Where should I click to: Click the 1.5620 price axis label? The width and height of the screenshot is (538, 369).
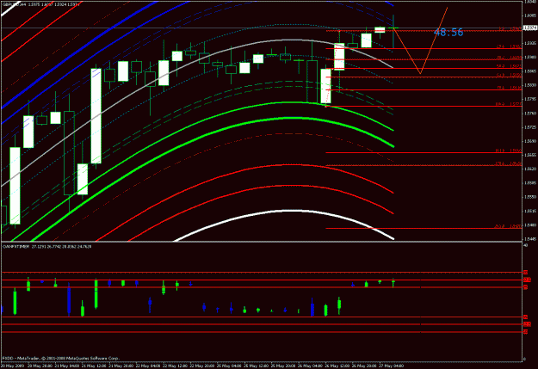pos(530,169)
